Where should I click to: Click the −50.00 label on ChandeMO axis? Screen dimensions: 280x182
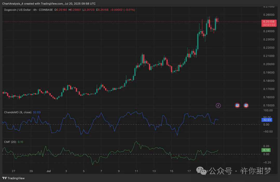coord(268,132)
